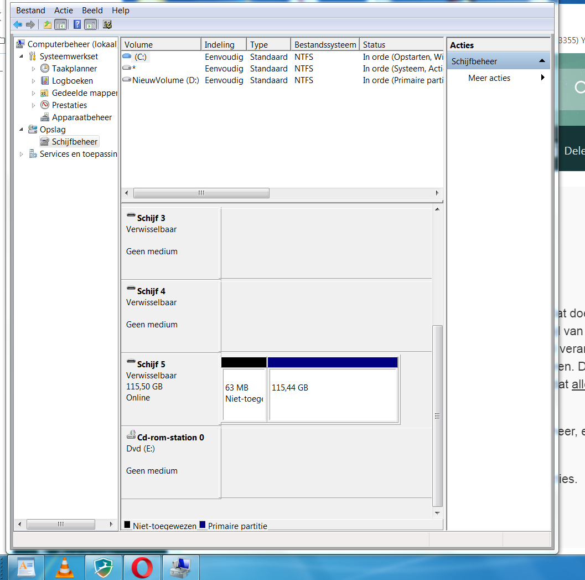
Task: Open the Bestand menu
Action: (x=30, y=11)
